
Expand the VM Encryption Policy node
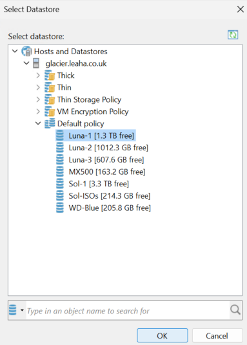[38, 112]
